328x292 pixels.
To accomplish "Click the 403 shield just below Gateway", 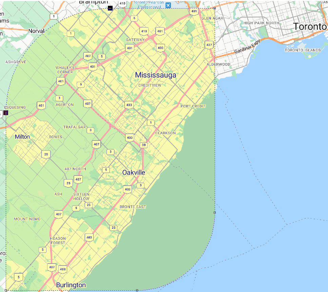I will 160,48.
